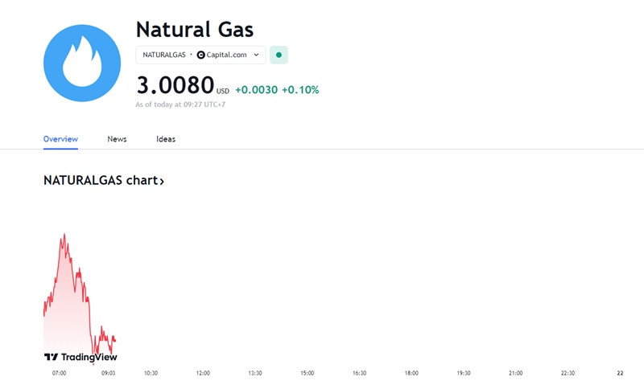Click the blue Natural Gas flame logo
The height and width of the screenshot is (385, 644).
82,63
